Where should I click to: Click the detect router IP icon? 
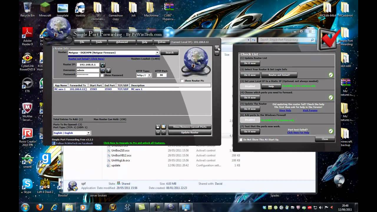pos(102,65)
